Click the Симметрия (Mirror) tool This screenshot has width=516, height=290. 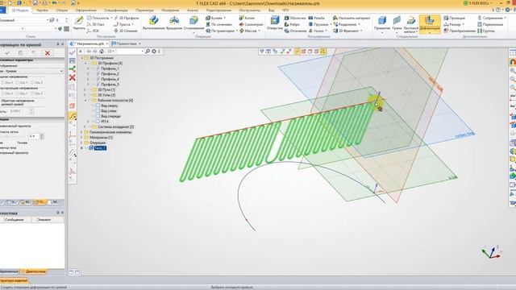point(251,24)
